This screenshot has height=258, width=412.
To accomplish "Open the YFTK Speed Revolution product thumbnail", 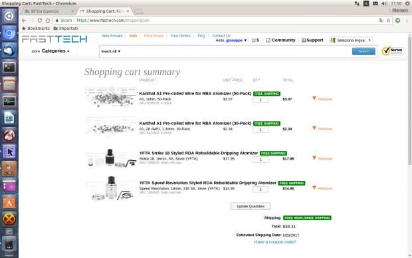I will 111,188.
